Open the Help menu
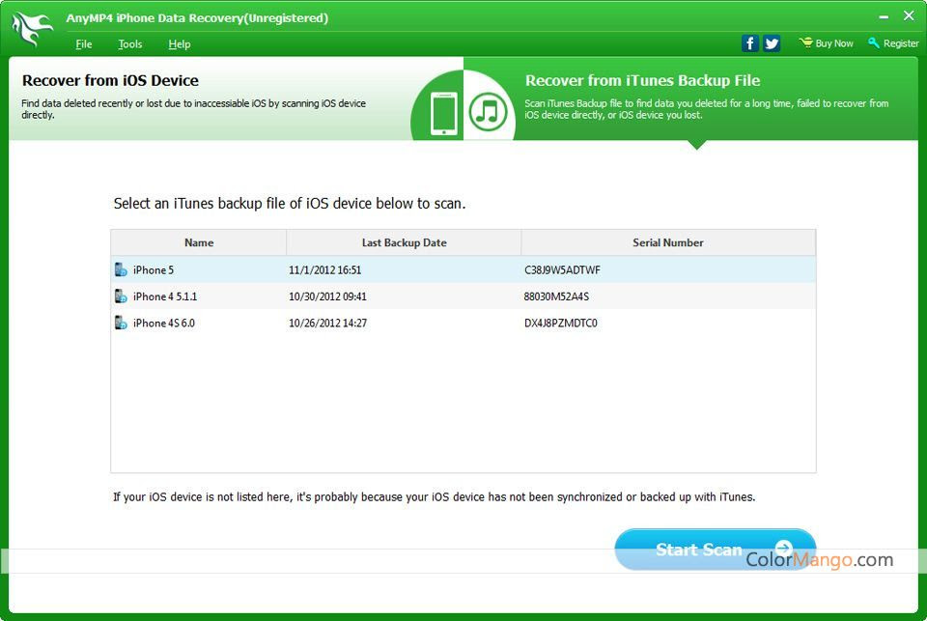The image size is (927, 621). pyautogui.click(x=180, y=43)
